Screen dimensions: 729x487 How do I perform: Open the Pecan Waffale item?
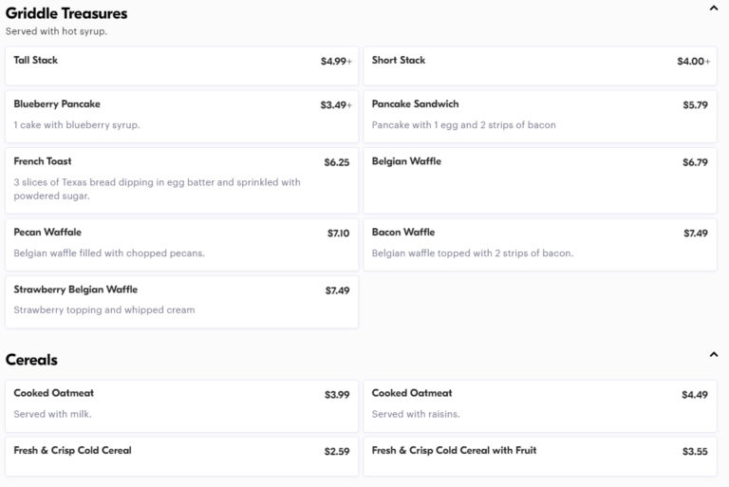click(x=182, y=245)
